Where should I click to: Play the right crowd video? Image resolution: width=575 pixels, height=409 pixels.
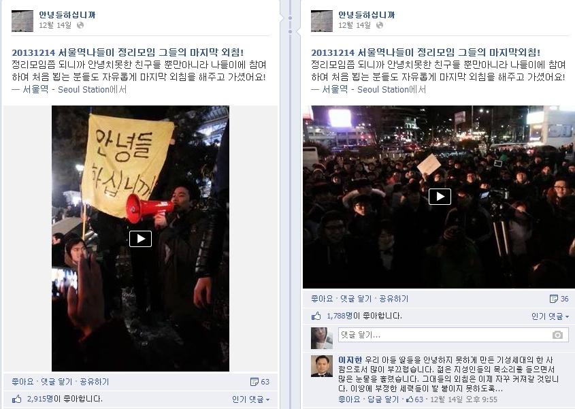point(440,197)
